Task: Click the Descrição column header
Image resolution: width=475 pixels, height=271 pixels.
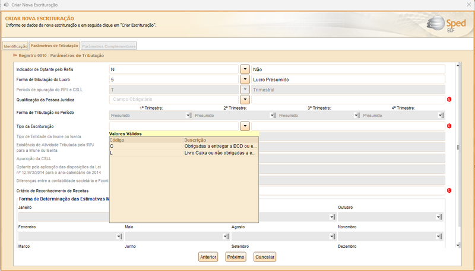Action: (221, 140)
